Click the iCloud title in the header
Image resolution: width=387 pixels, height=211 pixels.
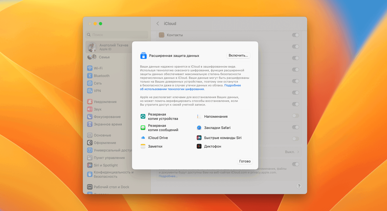170,24
